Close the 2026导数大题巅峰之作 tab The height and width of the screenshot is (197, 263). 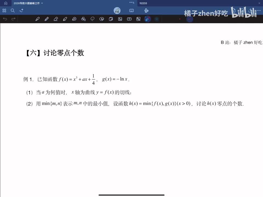[133, 3]
